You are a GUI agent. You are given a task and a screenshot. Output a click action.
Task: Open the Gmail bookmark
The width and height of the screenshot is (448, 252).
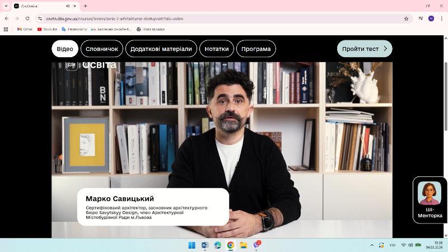tap(25, 29)
